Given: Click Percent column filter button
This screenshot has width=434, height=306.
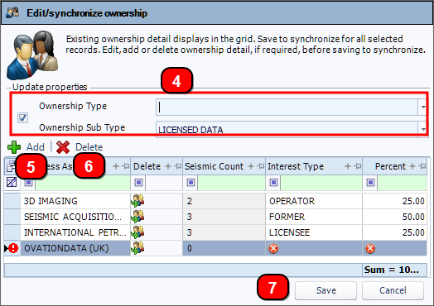Looking at the screenshot, I should pos(370,183).
